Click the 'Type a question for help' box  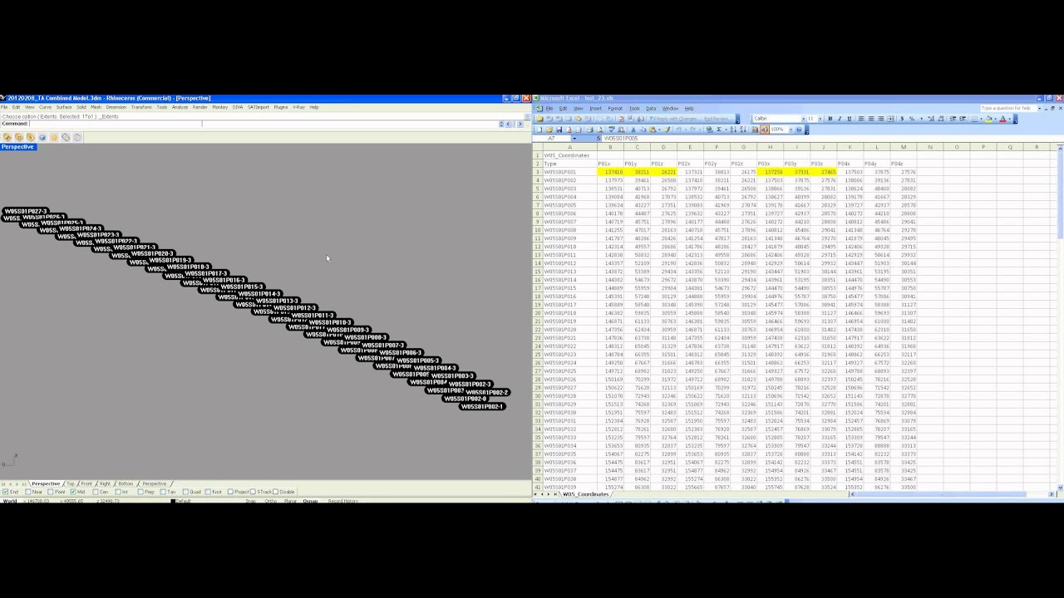point(1007,108)
